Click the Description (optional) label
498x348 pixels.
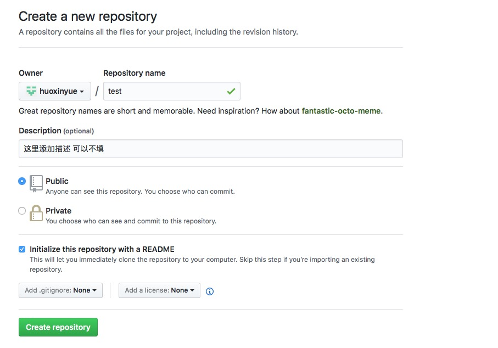pos(56,131)
